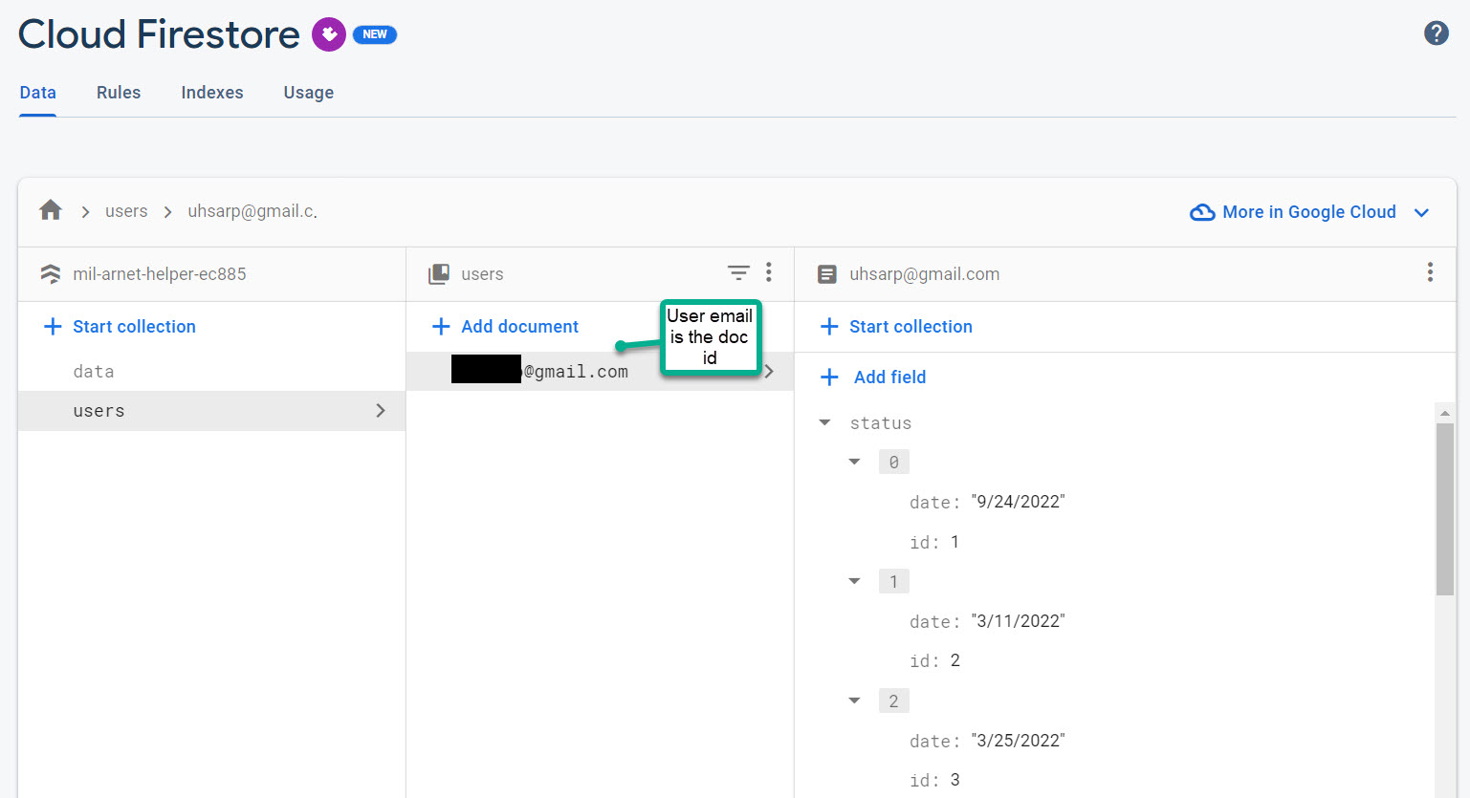Image resolution: width=1470 pixels, height=798 pixels.
Task: Open the Indexes tab
Action: (212, 93)
